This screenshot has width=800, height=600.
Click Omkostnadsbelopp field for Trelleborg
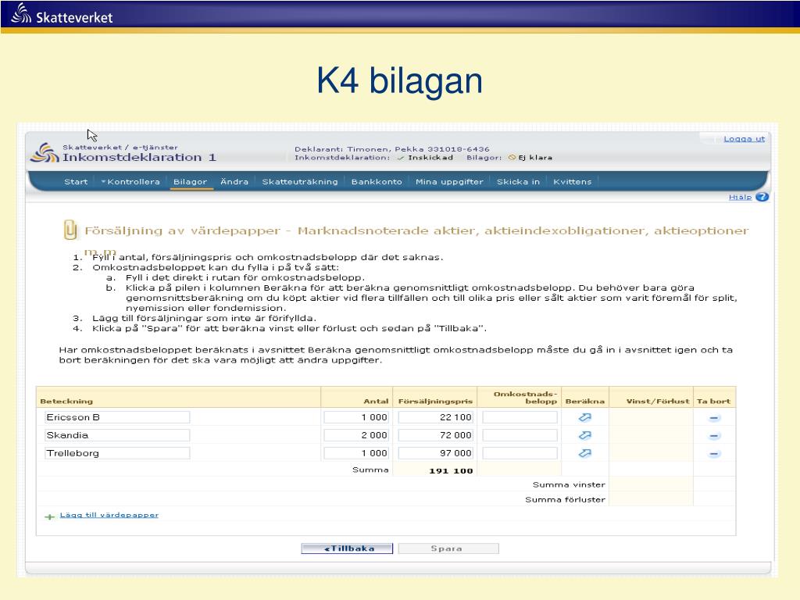pyautogui.click(x=520, y=453)
